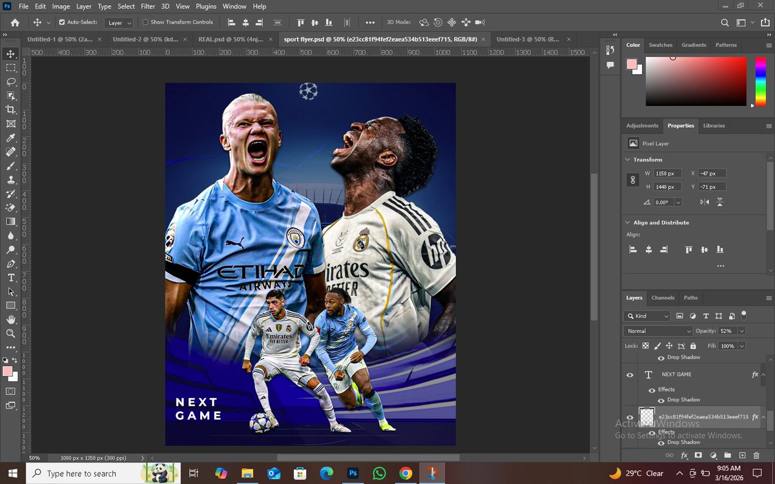Open the Kind filter dropdown

[x=648, y=316]
